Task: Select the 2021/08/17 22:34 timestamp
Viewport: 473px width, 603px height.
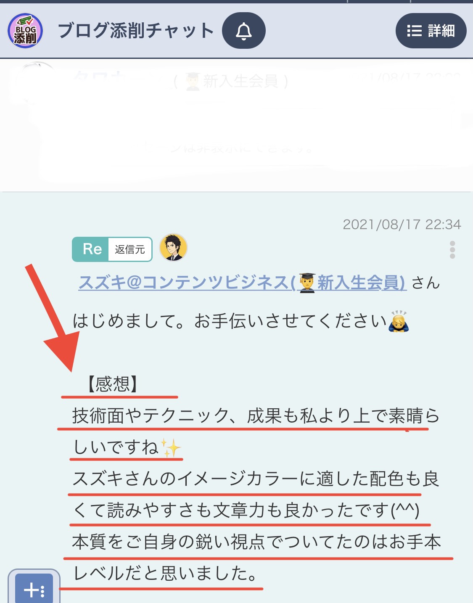Action: (402, 225)
